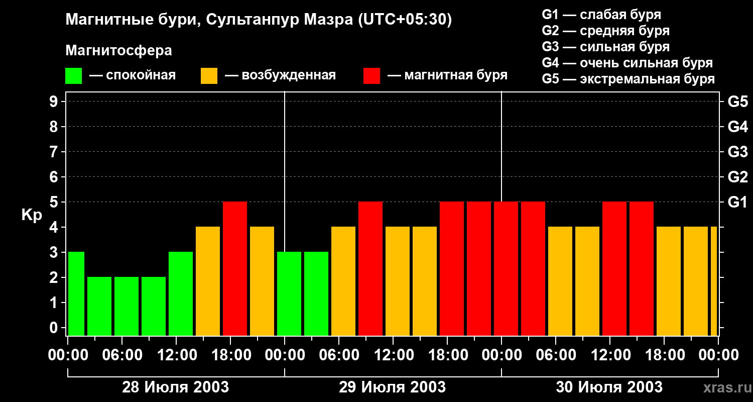Click the 'G2 — средняя буря' legend line

[605, 31]
